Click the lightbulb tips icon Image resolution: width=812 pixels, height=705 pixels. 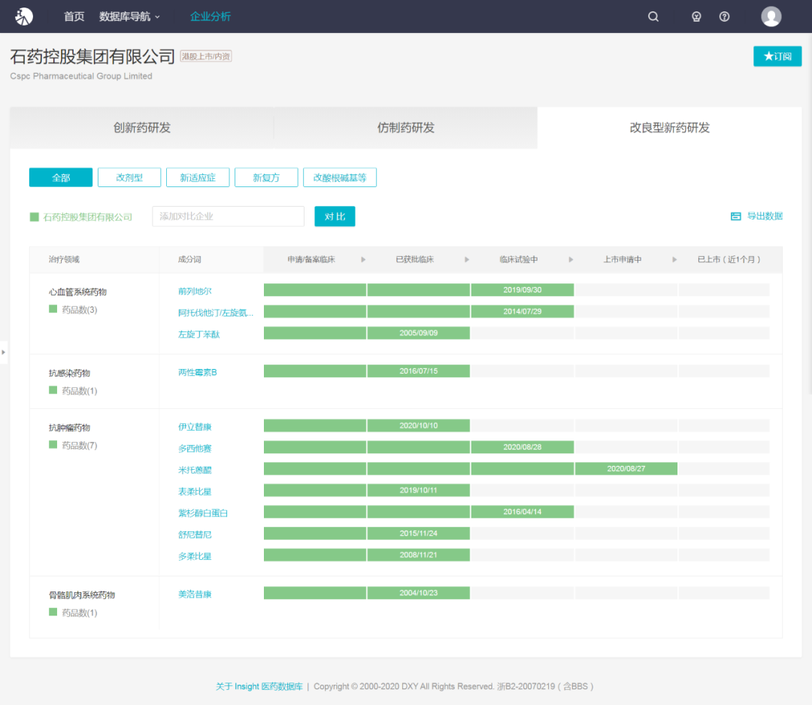pyautogui.click(x=696, y=17)
